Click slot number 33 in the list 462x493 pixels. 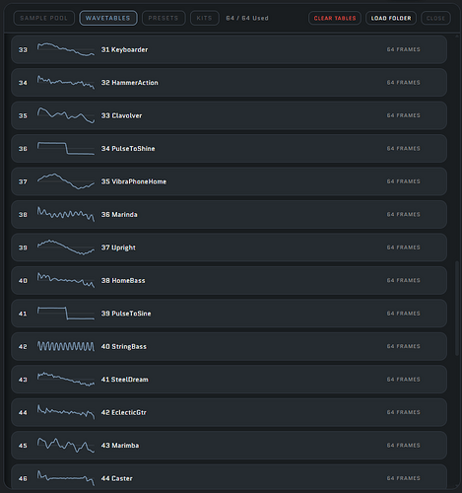pos(23,50)
